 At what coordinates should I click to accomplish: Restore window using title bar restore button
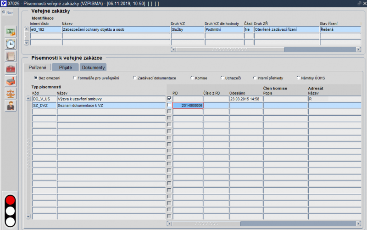(x=359, y=3)
